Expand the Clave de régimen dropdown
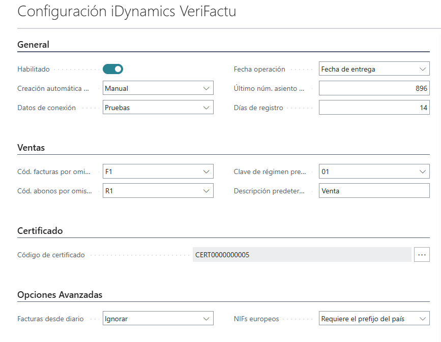 point(374,172)
